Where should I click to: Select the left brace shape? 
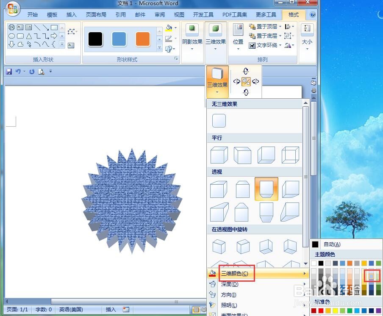[x=54, y=44]
